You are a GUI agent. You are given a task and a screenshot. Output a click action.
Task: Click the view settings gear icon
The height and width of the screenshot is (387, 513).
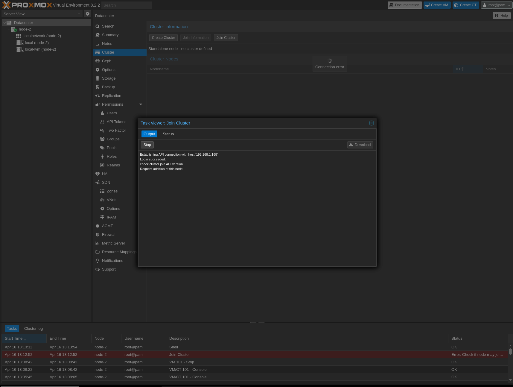(x=87, y=13)
